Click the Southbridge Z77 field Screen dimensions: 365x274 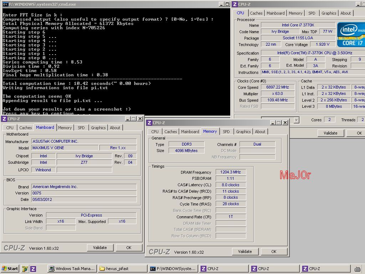click(84, 162)
